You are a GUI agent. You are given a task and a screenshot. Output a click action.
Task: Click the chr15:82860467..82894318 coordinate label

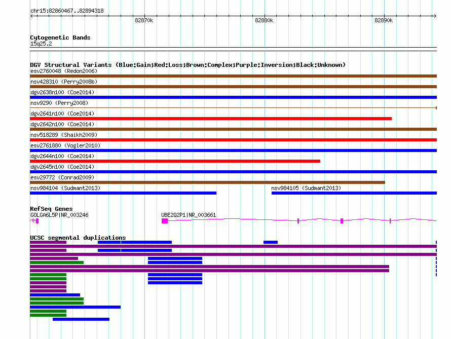(67, 11)
